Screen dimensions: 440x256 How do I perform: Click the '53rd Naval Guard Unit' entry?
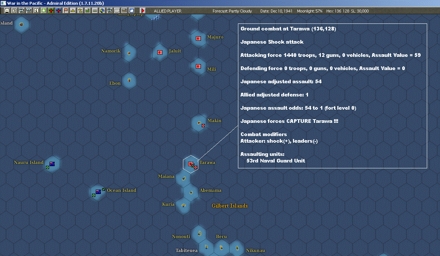[275, 161]
